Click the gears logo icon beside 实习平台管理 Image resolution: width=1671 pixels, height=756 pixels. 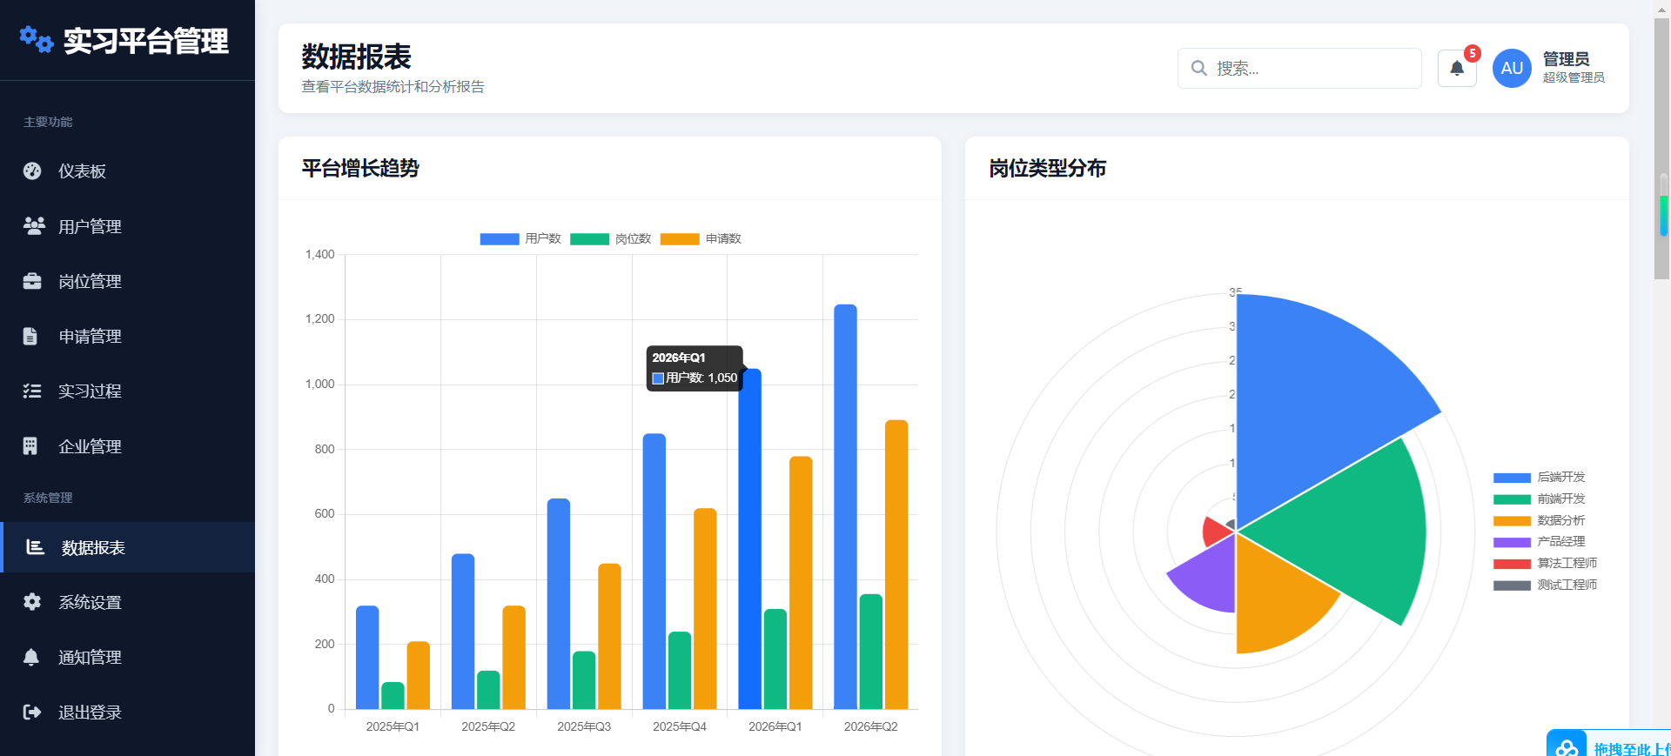[x=37, y=39]
